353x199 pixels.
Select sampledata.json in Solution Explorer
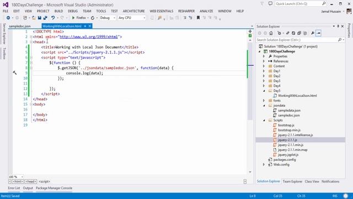coord(289,111)
